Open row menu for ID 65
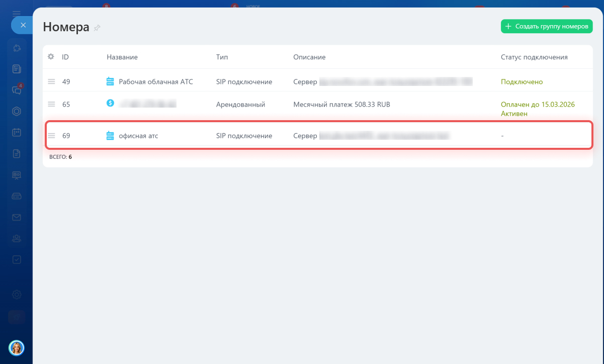 coord(51,104)
